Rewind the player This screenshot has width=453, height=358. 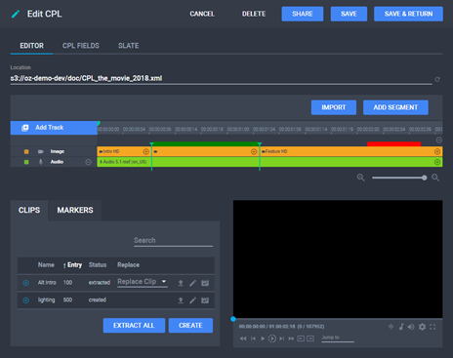243,338
